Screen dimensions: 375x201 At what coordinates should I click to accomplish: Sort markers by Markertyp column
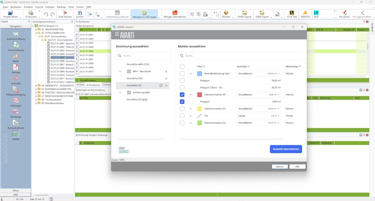pyautogui.click(x=293, y=67)
